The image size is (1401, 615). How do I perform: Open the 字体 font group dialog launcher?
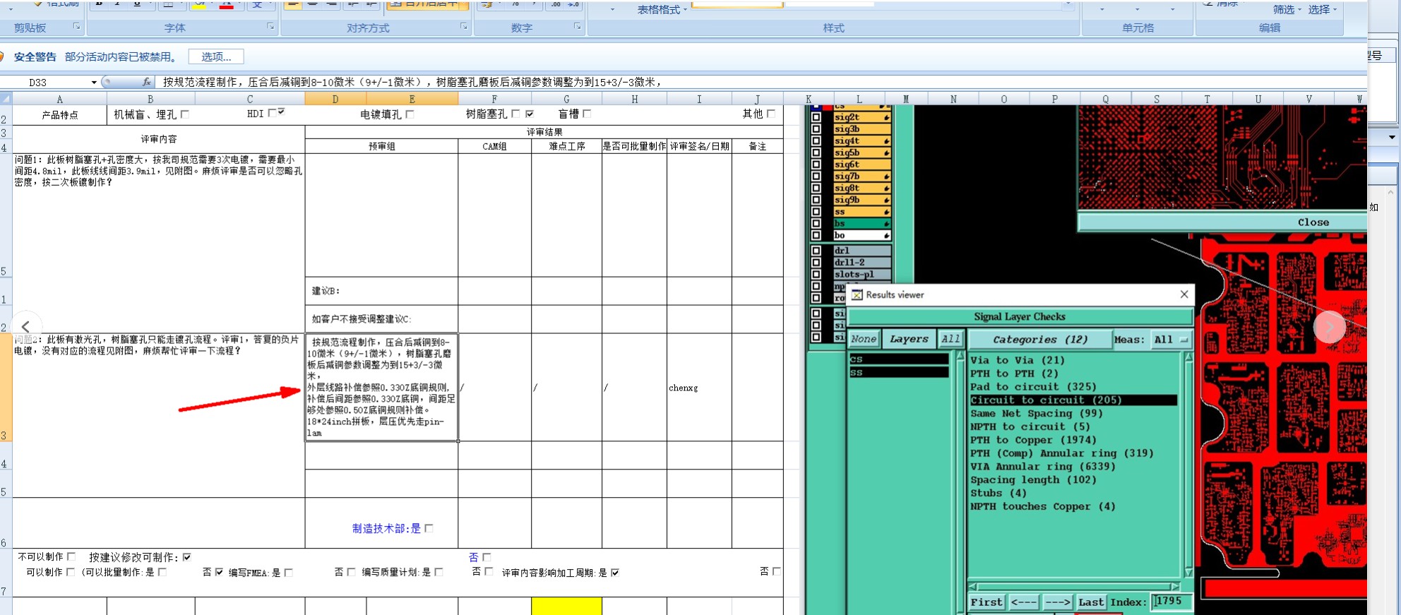point(270,27)
